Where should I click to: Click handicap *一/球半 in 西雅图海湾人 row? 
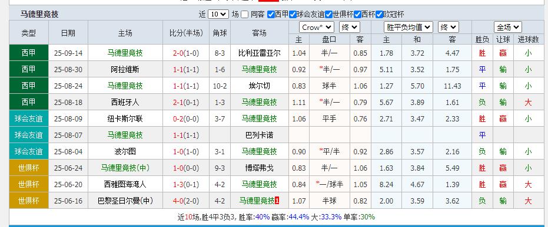[329, 185]
